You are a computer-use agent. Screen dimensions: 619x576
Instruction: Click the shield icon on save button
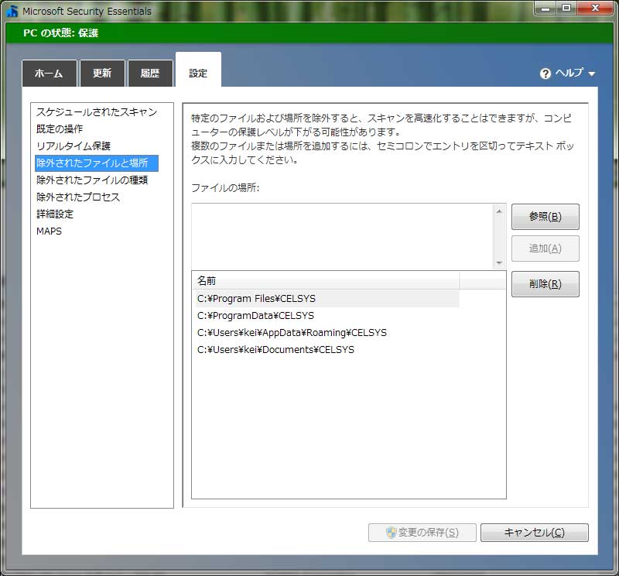tap(391, 533)
